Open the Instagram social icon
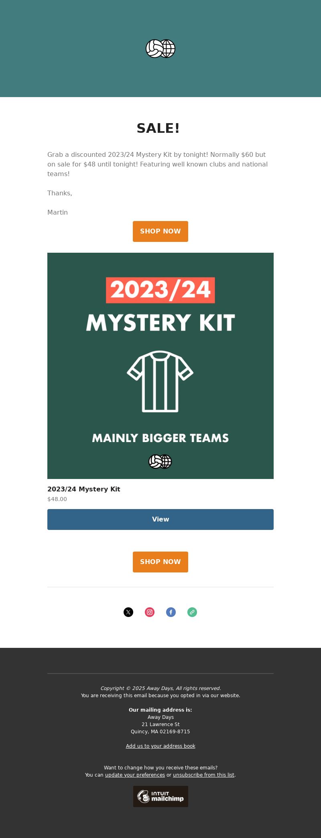The height and width of the screenshot is (838, 321). click(x=150, y=612)
